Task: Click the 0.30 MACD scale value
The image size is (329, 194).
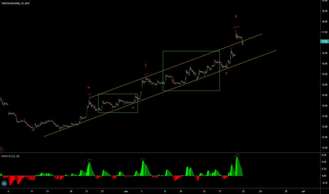Action: coord(324,155)
